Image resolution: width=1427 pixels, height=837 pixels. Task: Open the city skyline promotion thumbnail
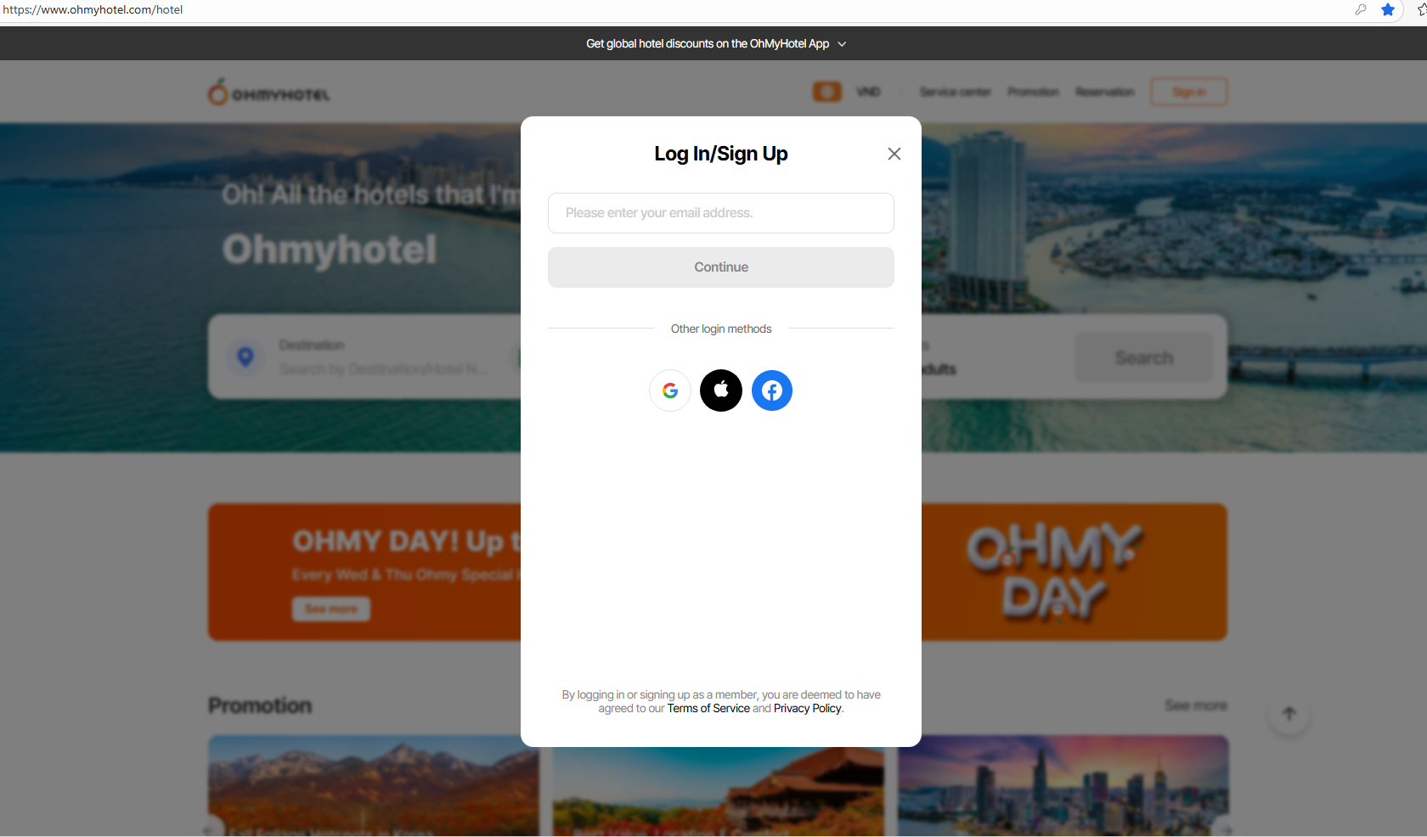coord(1063,786)
